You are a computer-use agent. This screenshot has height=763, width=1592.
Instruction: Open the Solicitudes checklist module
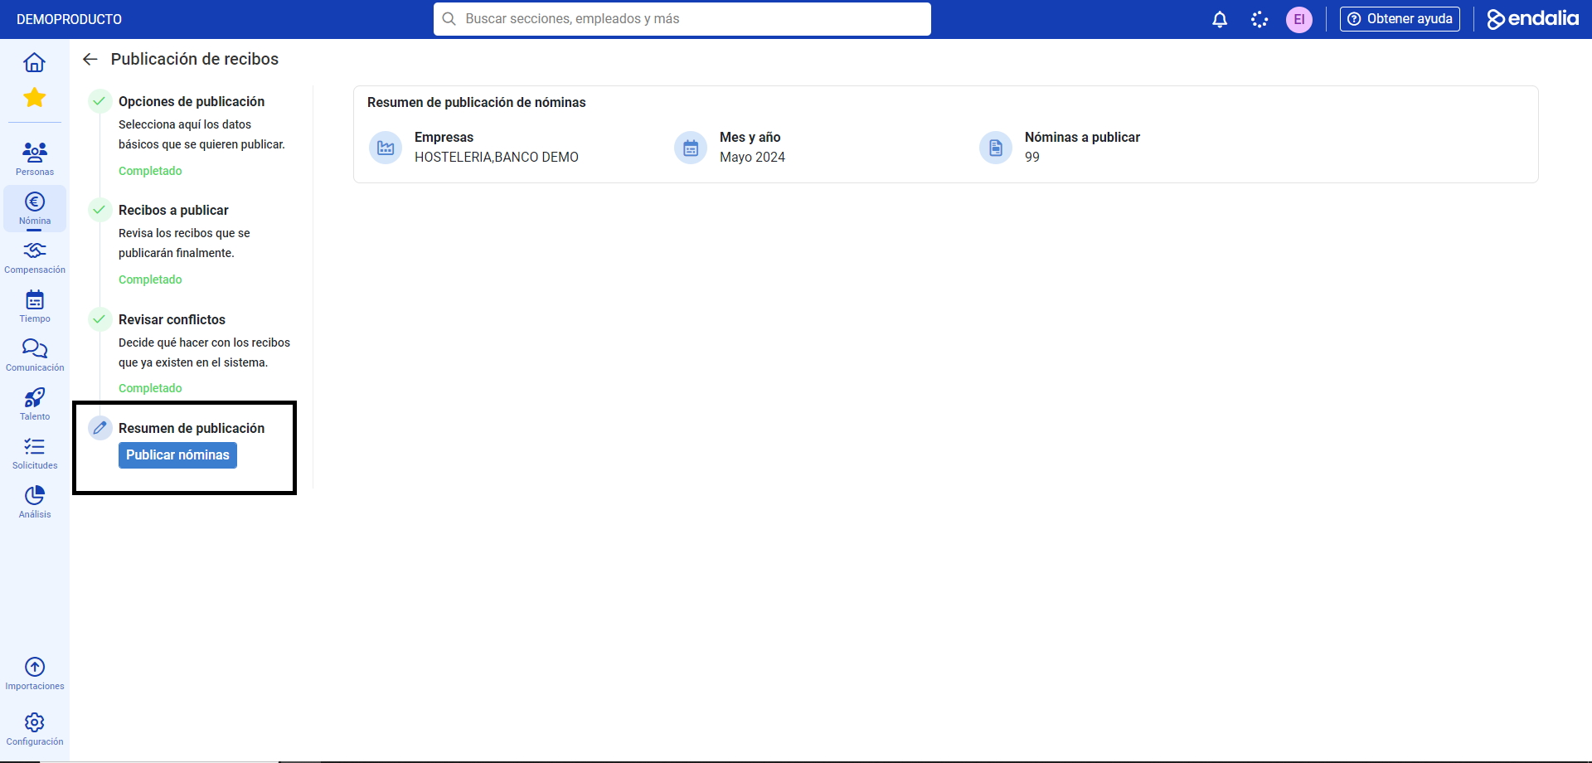[35, 453]
